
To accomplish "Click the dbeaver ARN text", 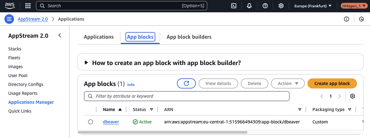I will 232,122.
